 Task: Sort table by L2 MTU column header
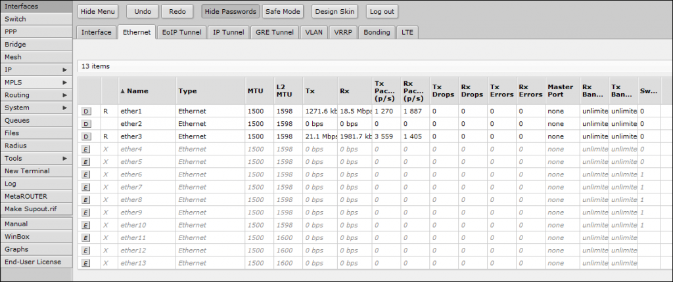[x=288, y=91]
